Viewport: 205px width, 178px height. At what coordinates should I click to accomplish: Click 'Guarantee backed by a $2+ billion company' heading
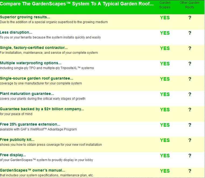(x=42, y=109)
